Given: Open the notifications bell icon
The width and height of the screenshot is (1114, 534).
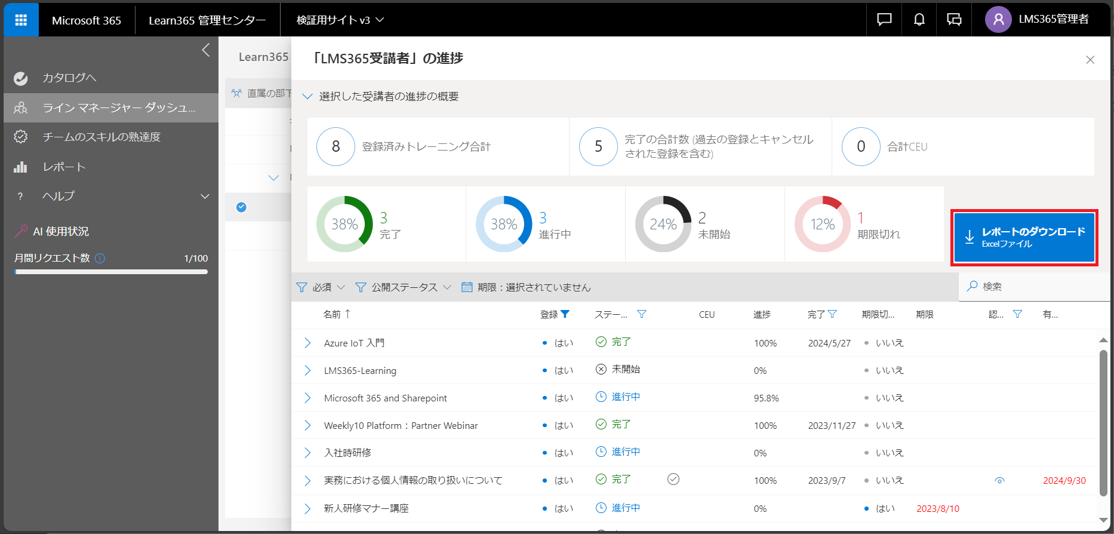Looking at the screenshot, I should coord(919,20).
